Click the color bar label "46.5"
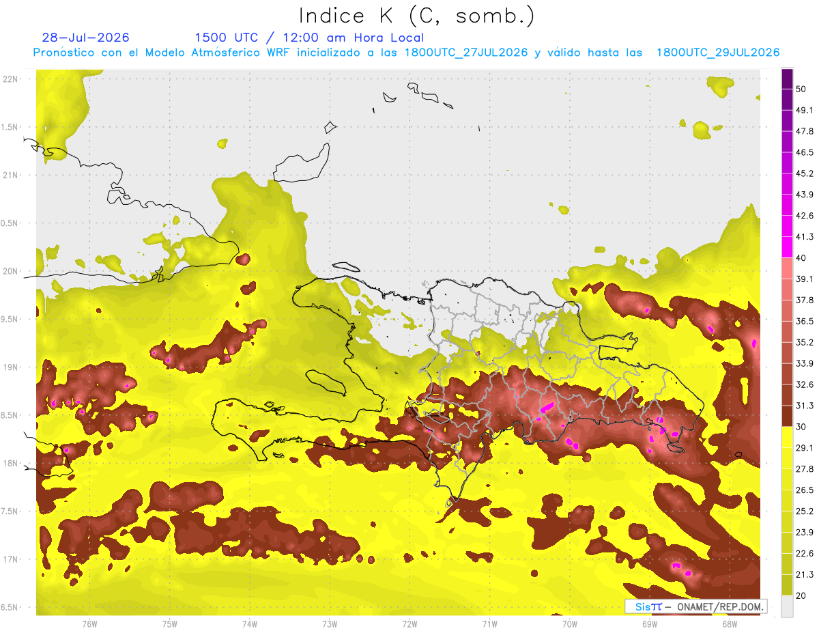 point(805,152)
